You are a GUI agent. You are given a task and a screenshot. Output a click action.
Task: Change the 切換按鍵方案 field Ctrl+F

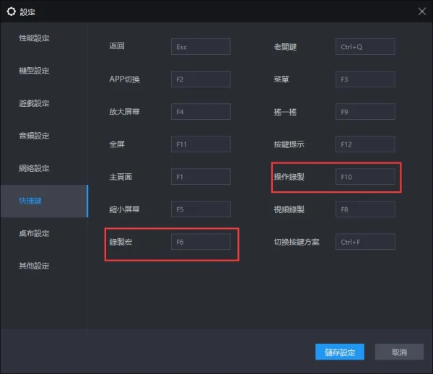(365, 242)
